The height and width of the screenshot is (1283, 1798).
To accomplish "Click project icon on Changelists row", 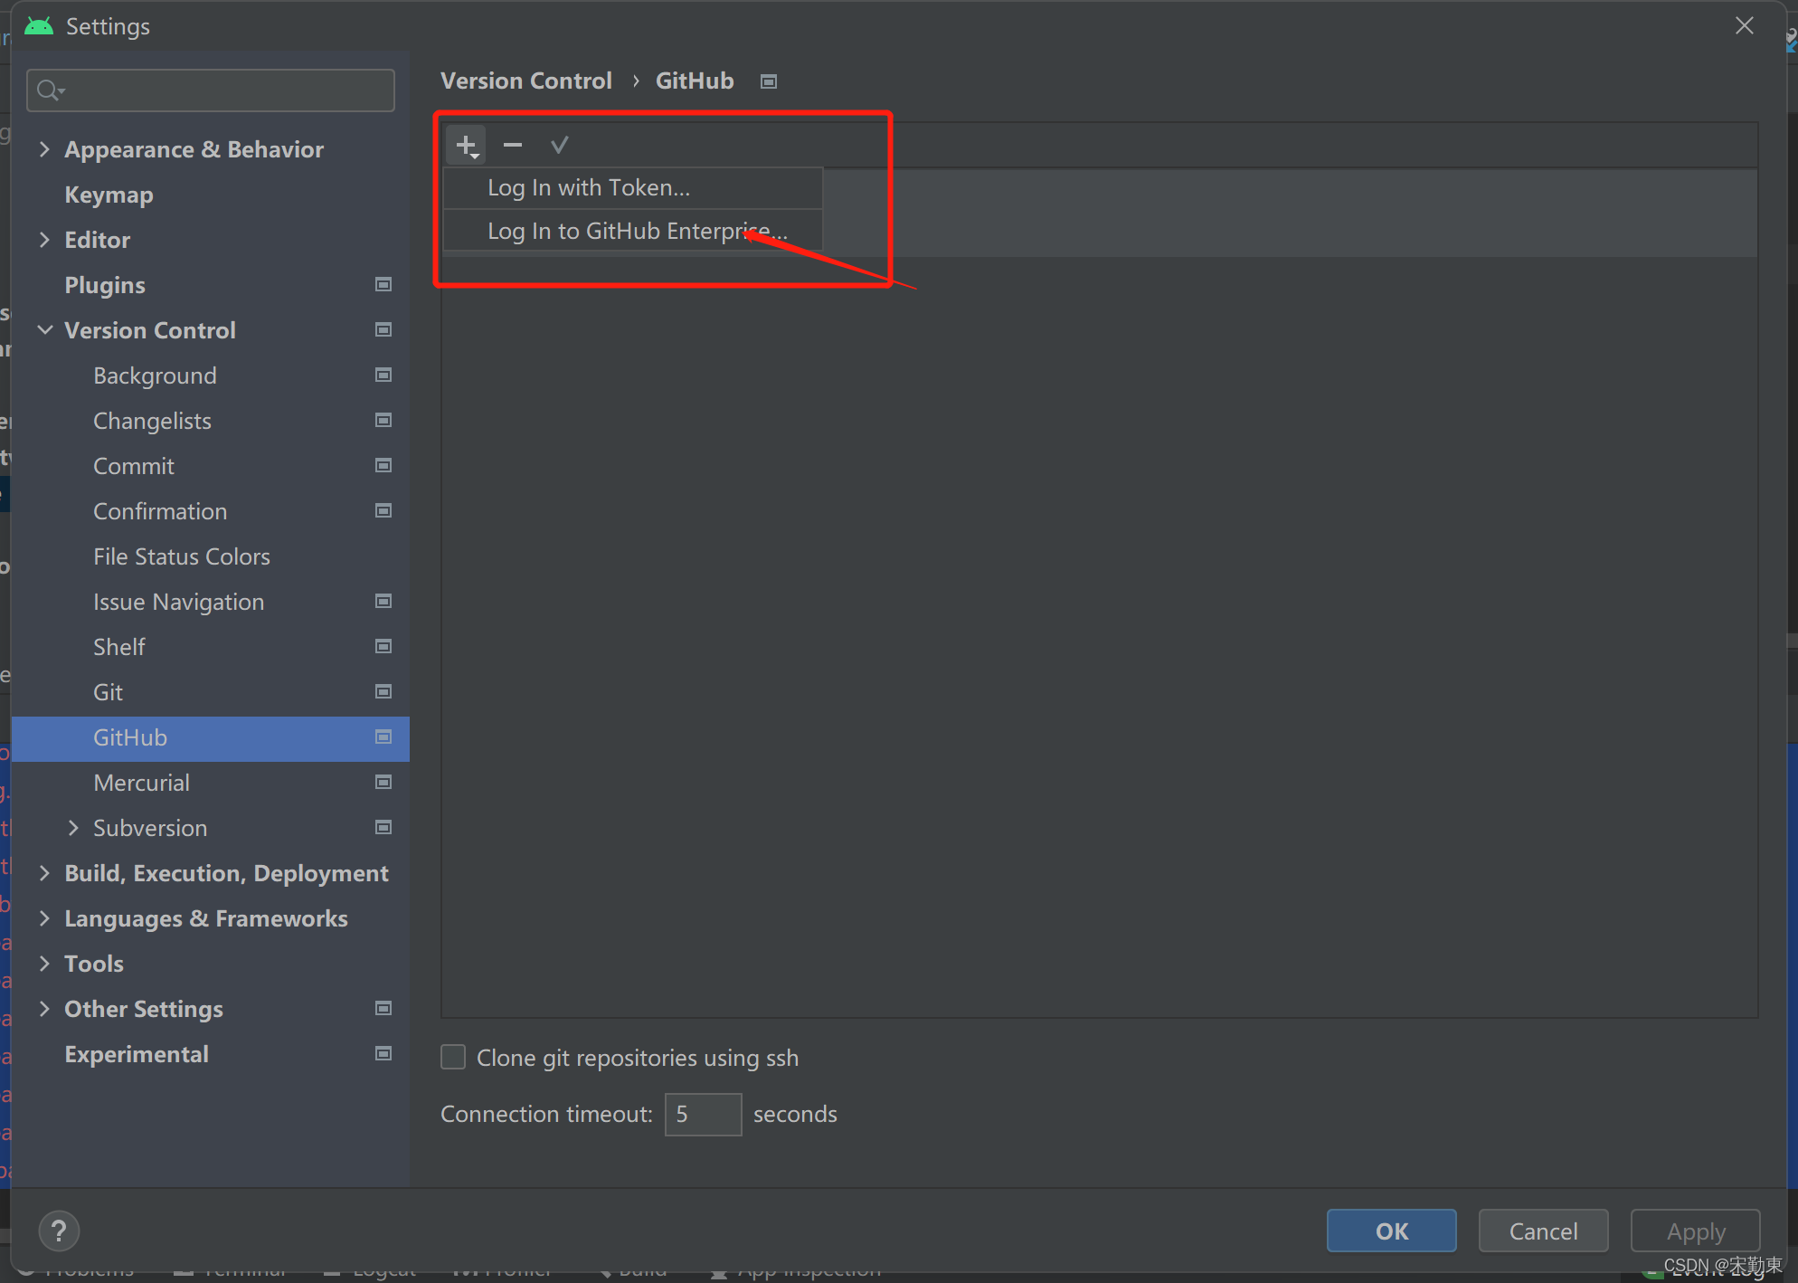I will point(383,421).
